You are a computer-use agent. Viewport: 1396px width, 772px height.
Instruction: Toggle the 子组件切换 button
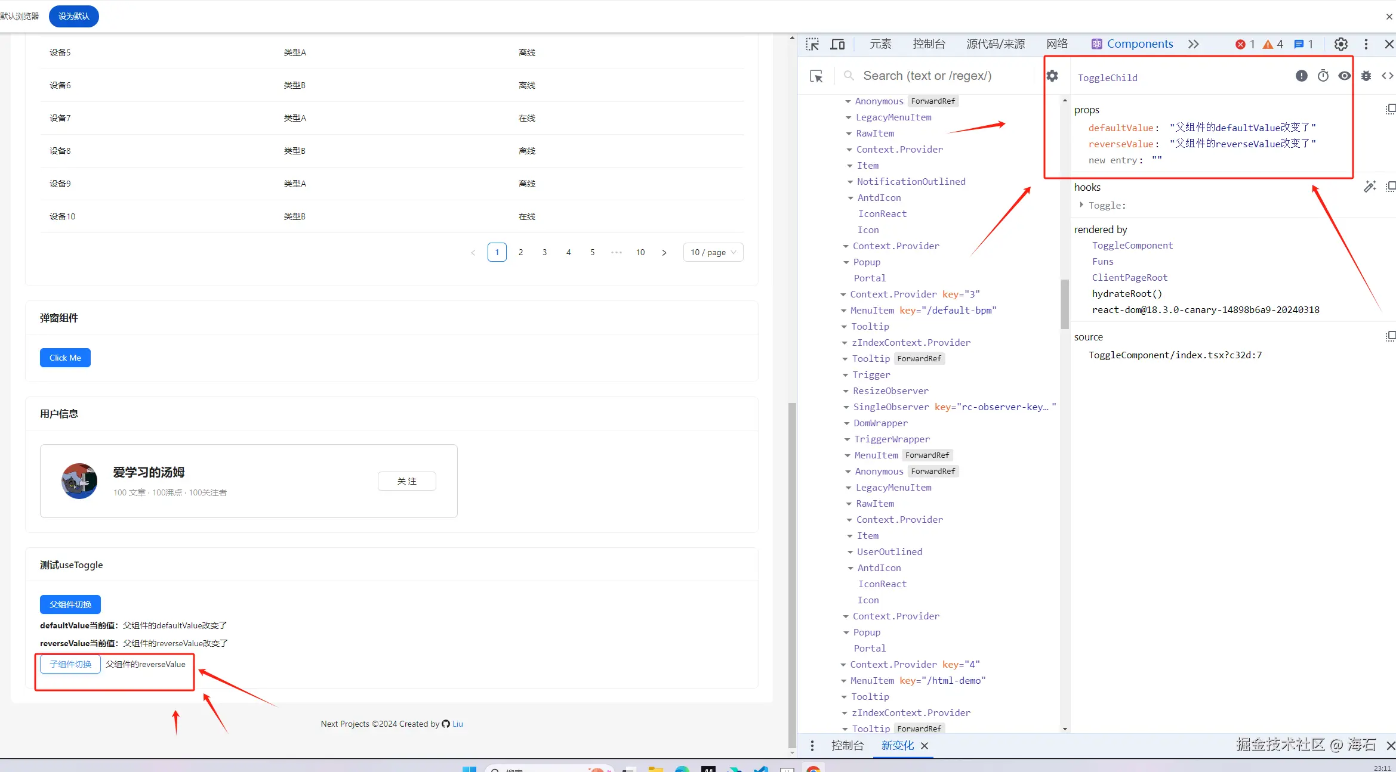tap(70, 664)
